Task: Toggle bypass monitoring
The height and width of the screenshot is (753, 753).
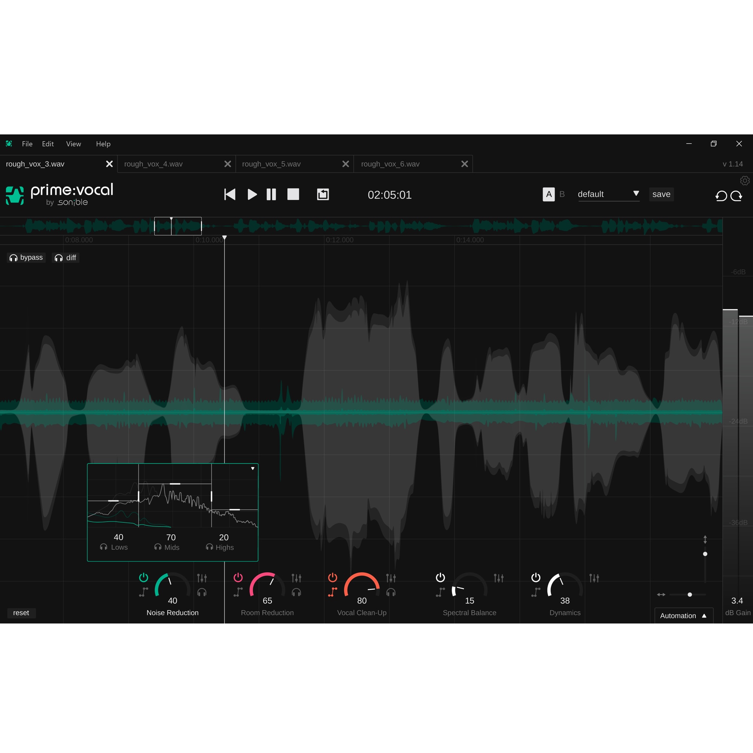Action: pos(26,257)
